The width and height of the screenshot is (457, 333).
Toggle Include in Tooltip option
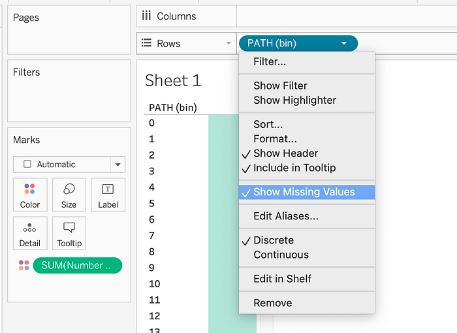point(294,168)
